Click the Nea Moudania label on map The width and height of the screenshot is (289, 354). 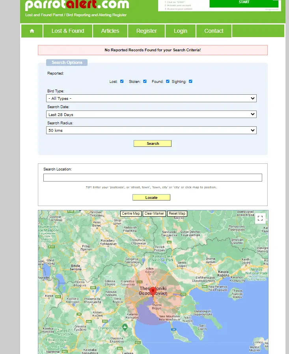170,318
